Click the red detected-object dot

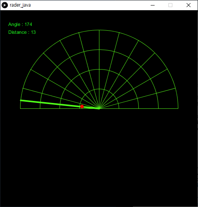[x=82, y=106]
